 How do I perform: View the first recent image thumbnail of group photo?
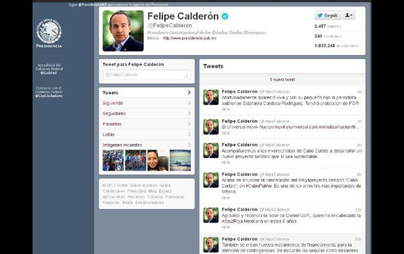point(113,160)
